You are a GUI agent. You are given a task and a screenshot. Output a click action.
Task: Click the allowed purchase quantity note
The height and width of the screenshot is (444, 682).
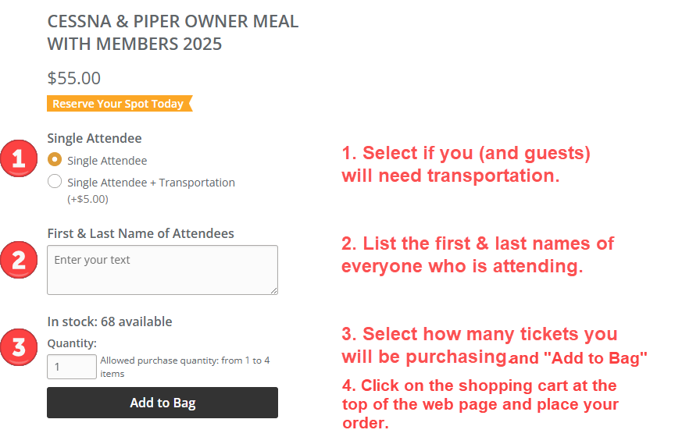click(x=185, y=367)
